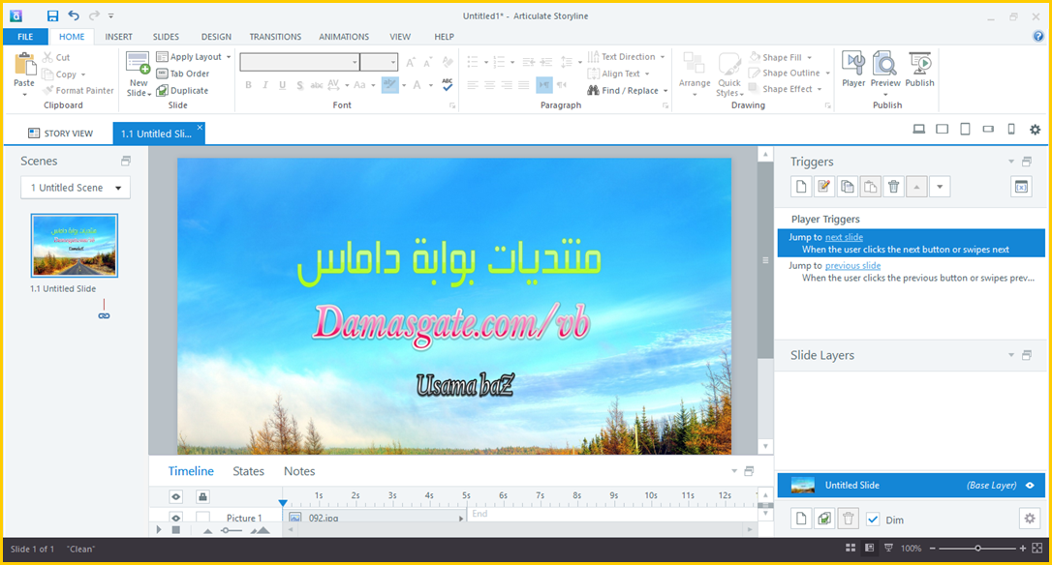Viewport: 1052px width, 565px height.
Task: Collapse the Slide Layers panel arrow
Action: point(1011,355)
